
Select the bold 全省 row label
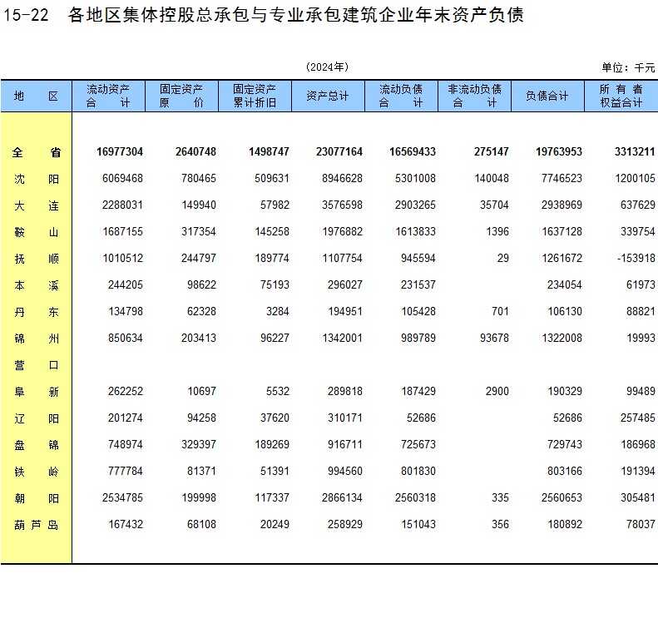pyautogui.click(x=36, y=152)
